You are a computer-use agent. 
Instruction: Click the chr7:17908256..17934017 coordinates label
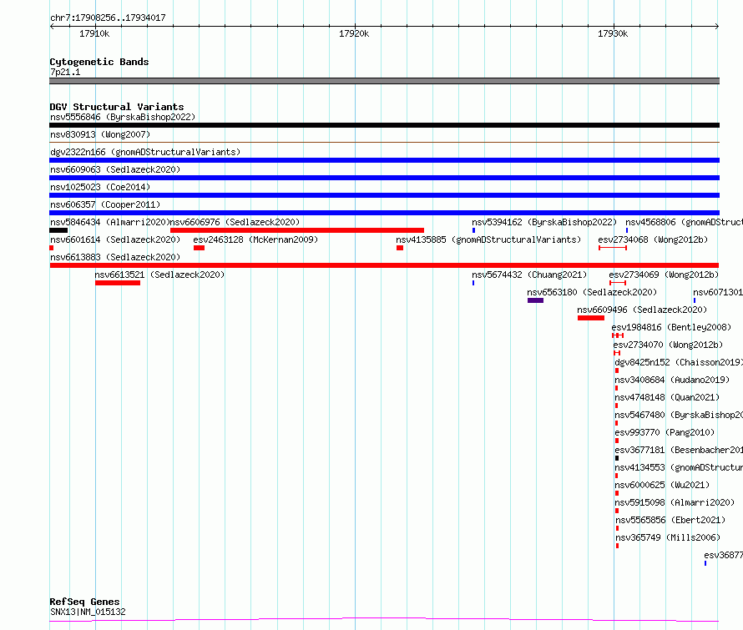(108, 18)
